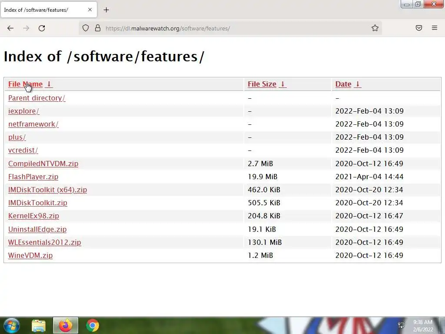445x334 pixels.
Task: Download UninstallEdge.zip
Action: (37, 229)
